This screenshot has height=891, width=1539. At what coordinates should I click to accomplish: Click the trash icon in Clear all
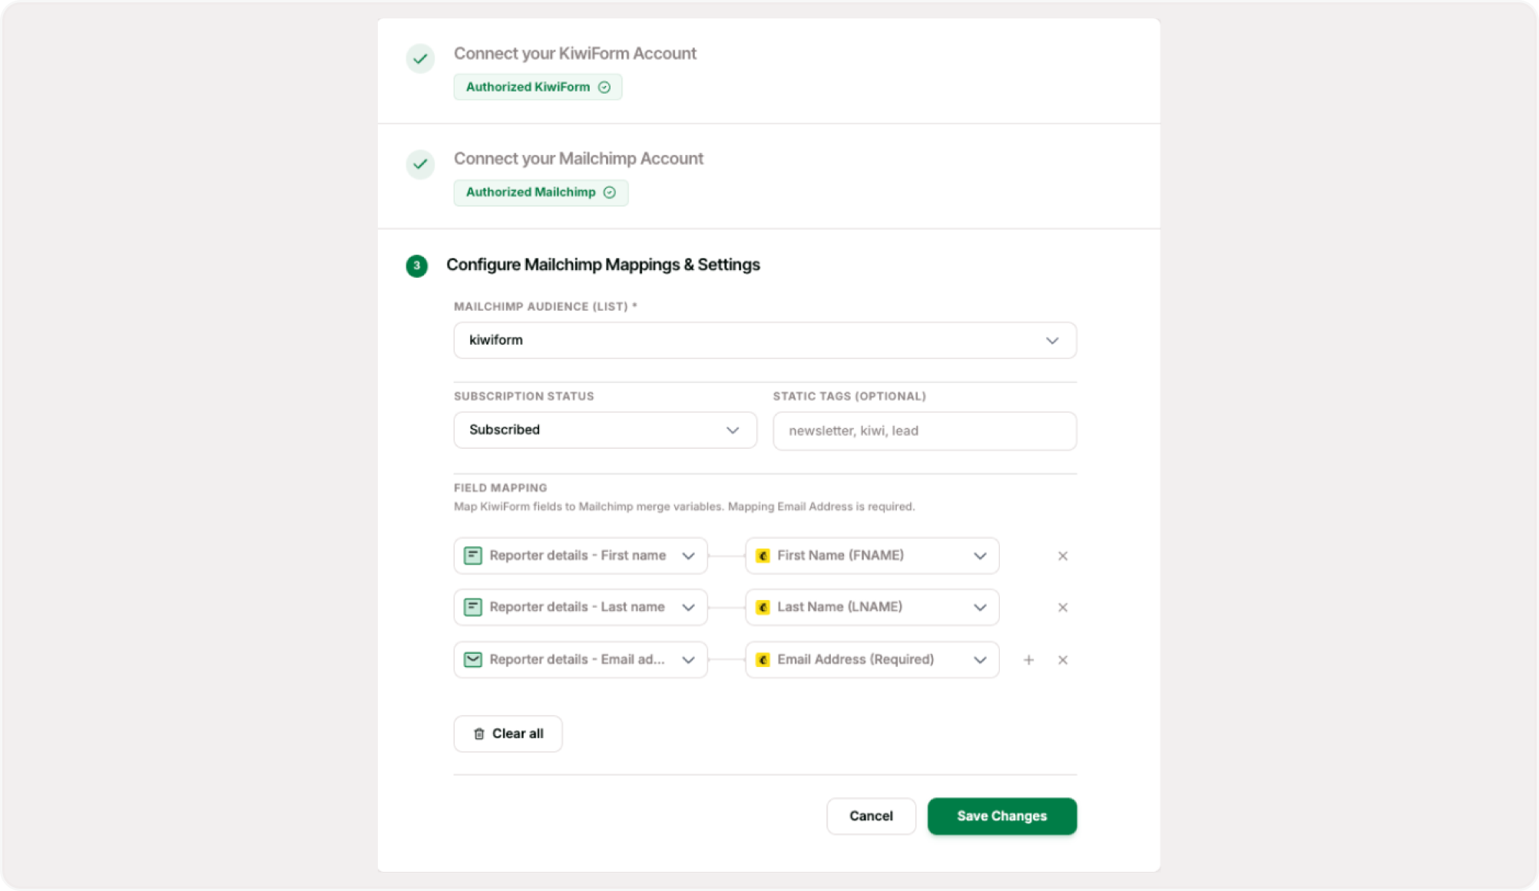pyautogui.click(x=479, y=734)
